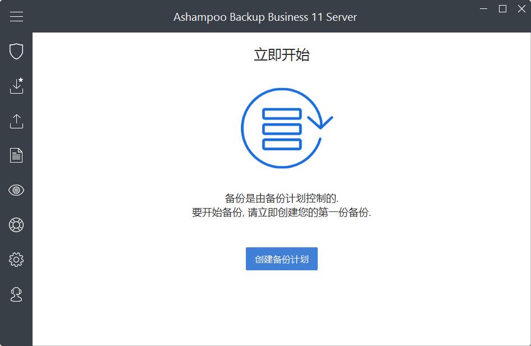Click the text 要开始备份, 请立即创建您的第一份备份.
This screenshot has width=531, height=346.
click(x=281, y=213)
